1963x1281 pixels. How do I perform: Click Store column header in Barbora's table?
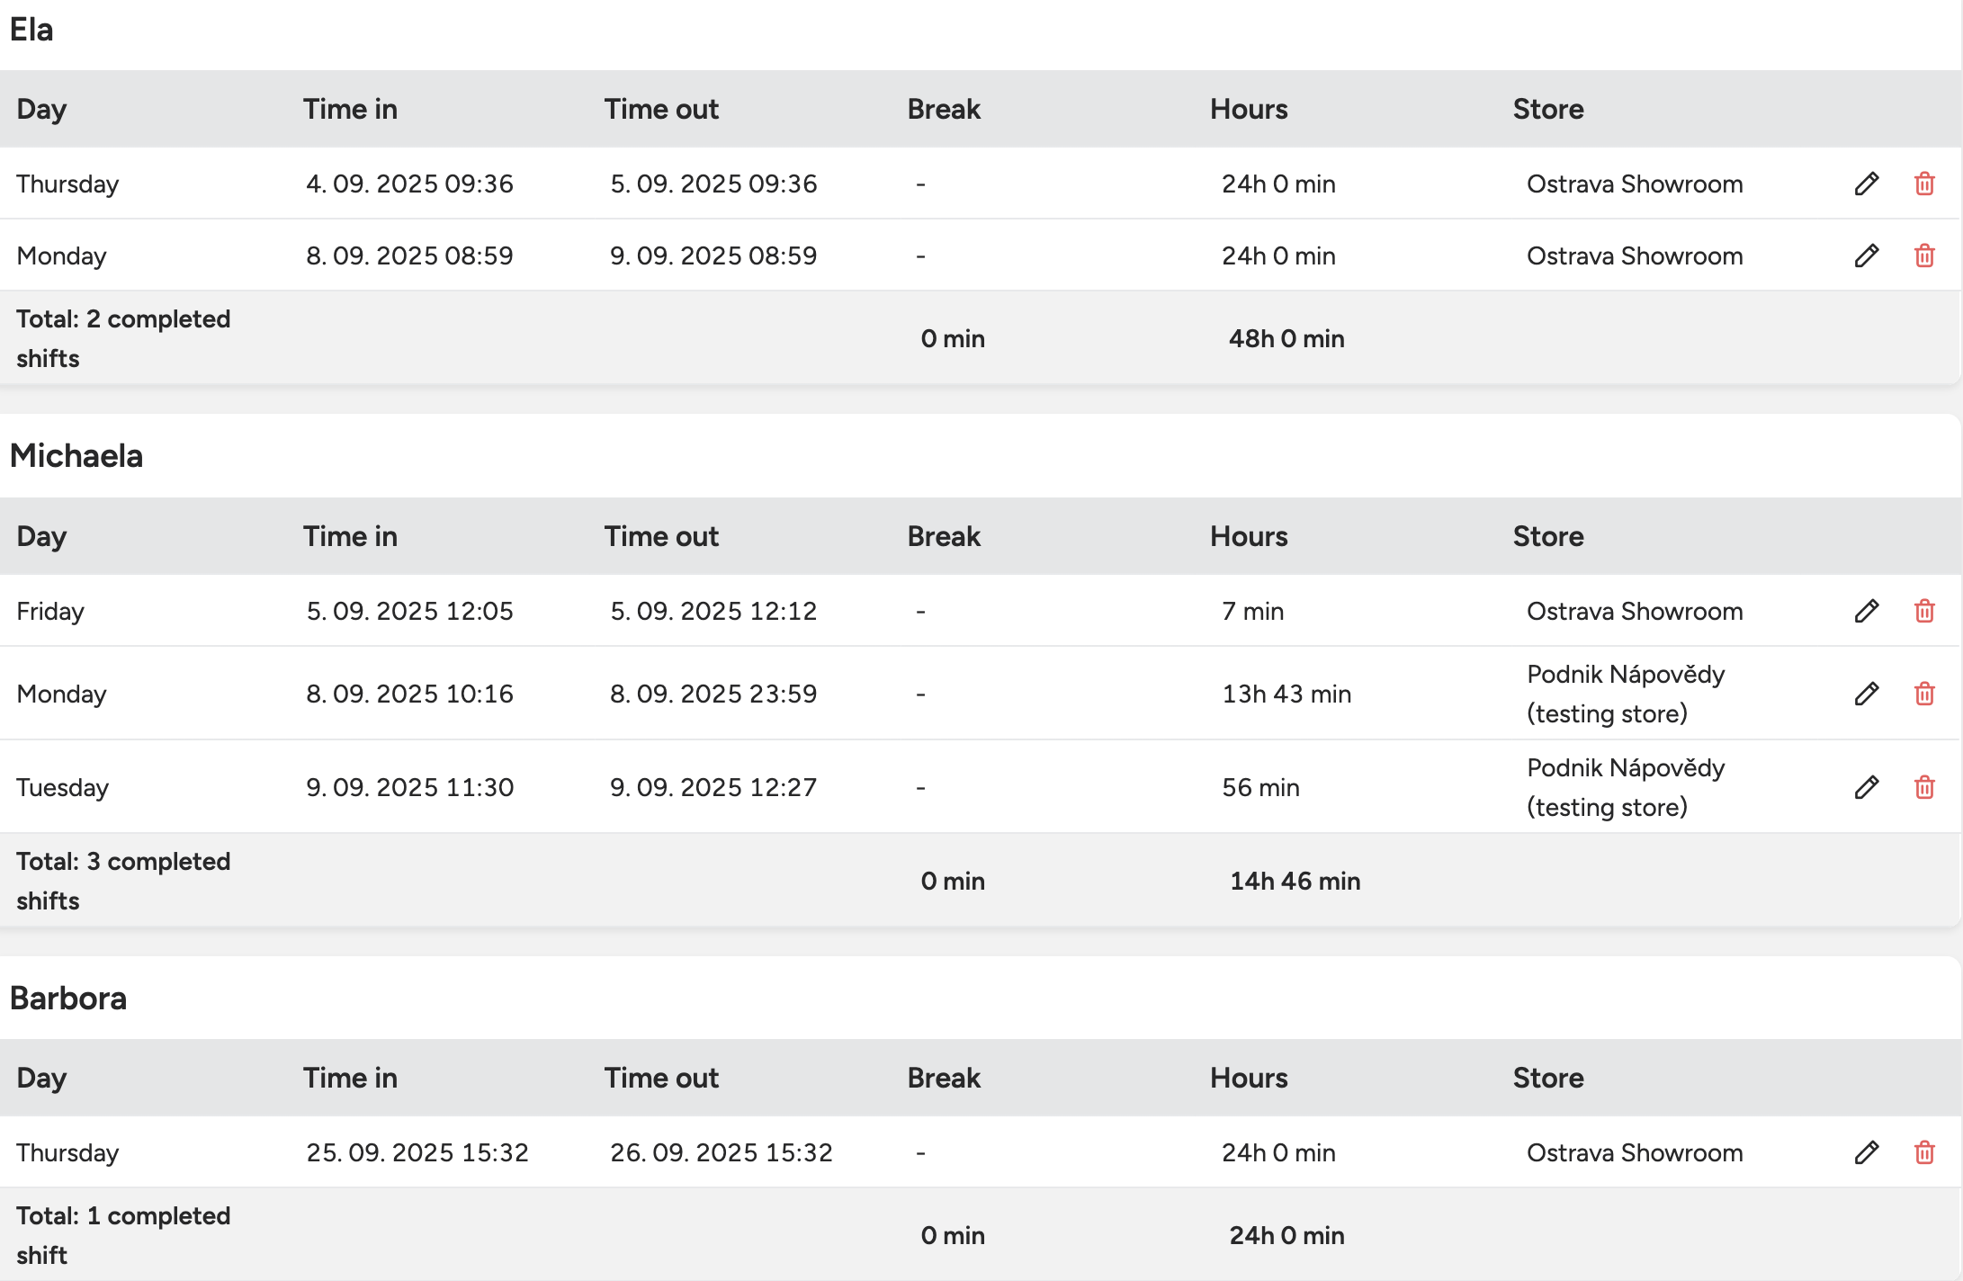click(1547, 1078)
